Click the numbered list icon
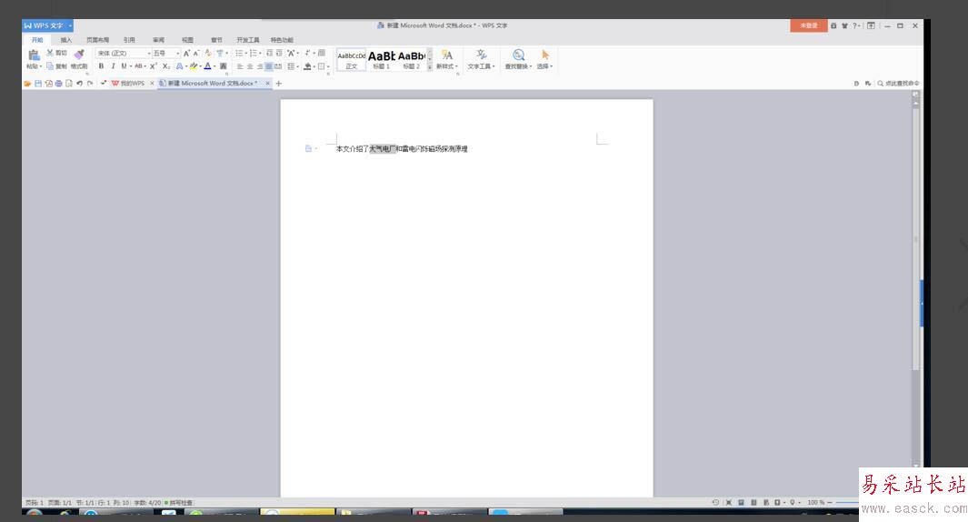 pos(253,53)
